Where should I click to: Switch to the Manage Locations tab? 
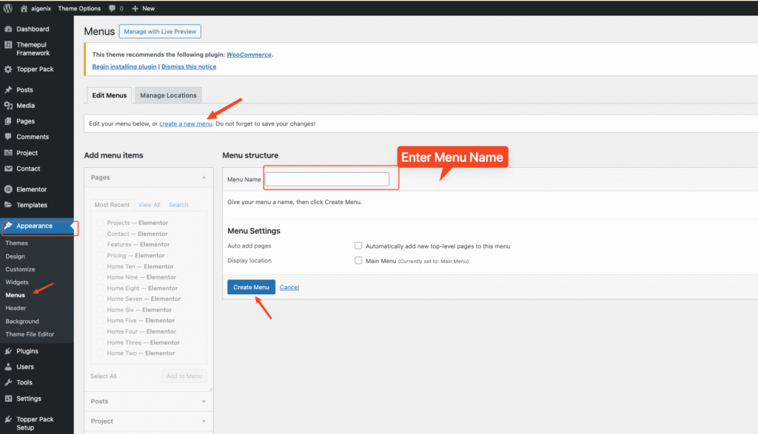pos(168,95)
